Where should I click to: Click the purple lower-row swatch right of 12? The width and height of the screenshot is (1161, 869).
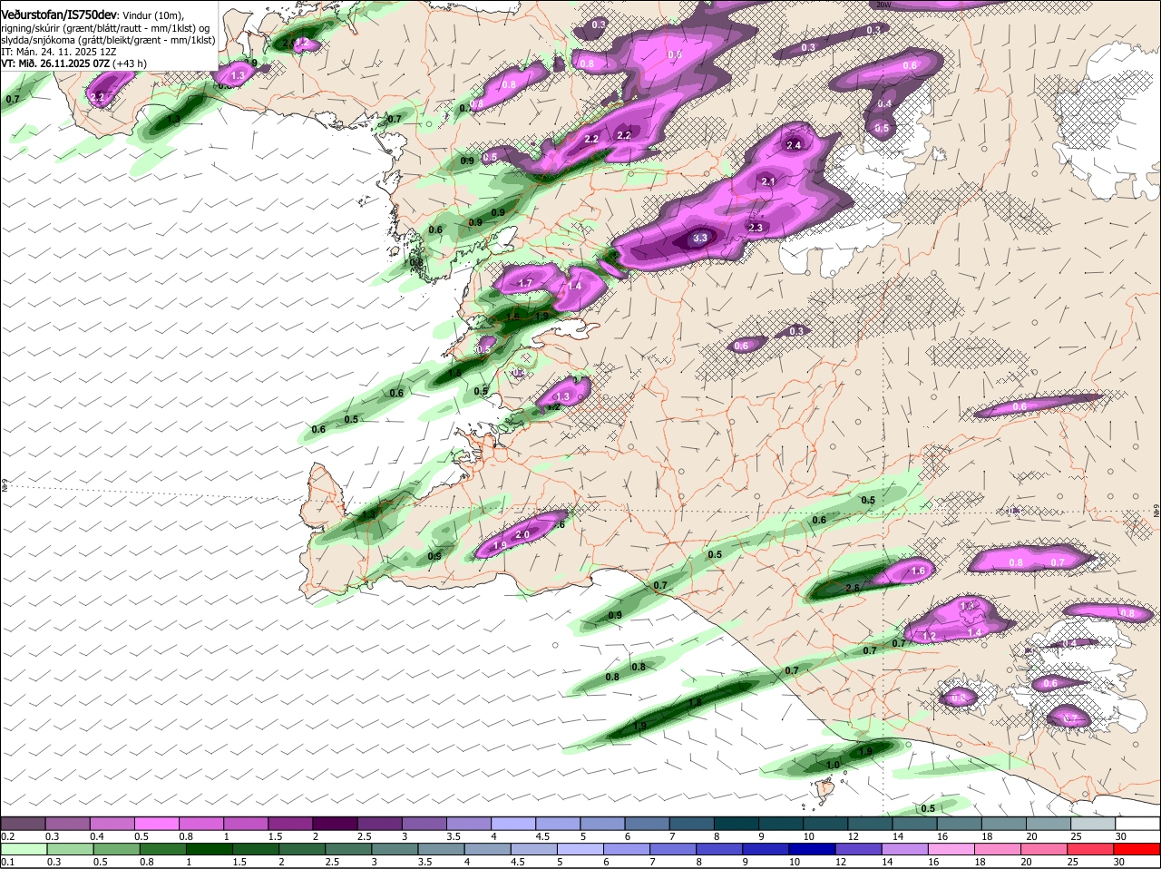858,849
